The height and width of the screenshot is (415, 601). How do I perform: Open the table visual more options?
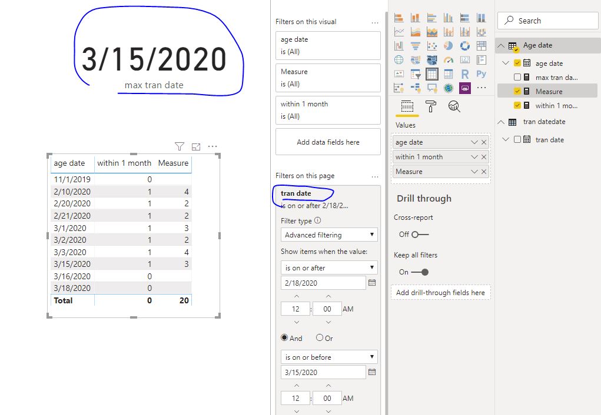tap(212, 146)
